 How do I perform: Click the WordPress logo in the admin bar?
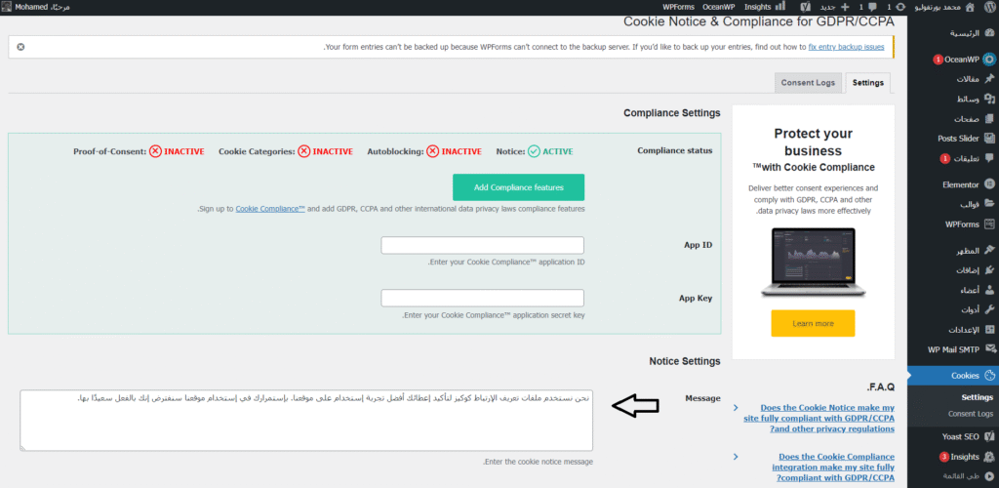click(x=988, y=7)
